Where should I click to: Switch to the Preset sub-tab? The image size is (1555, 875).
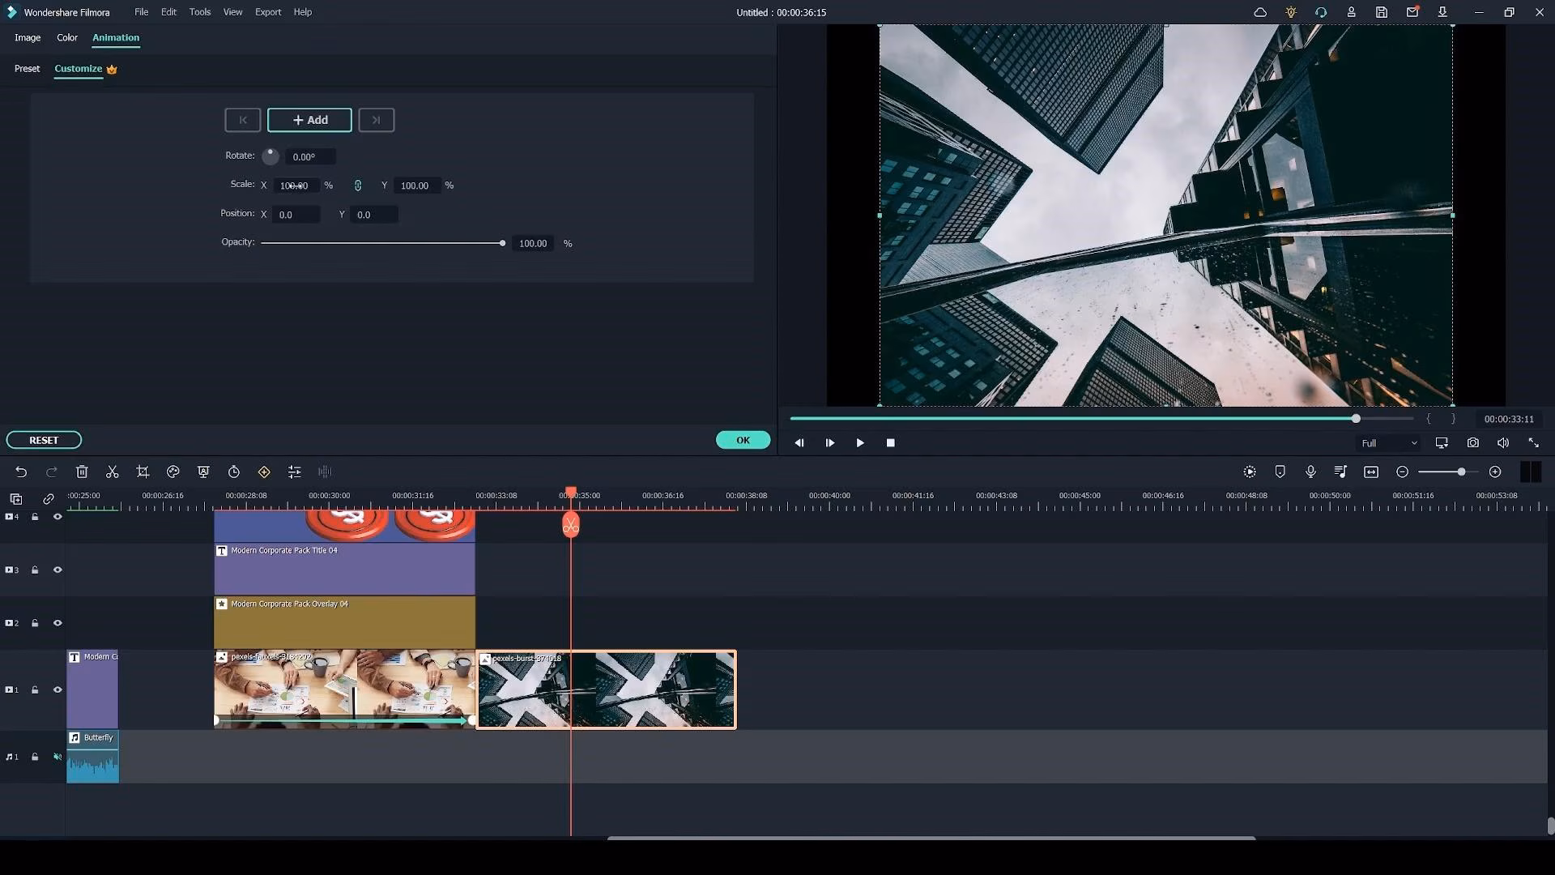pos(27,69)
